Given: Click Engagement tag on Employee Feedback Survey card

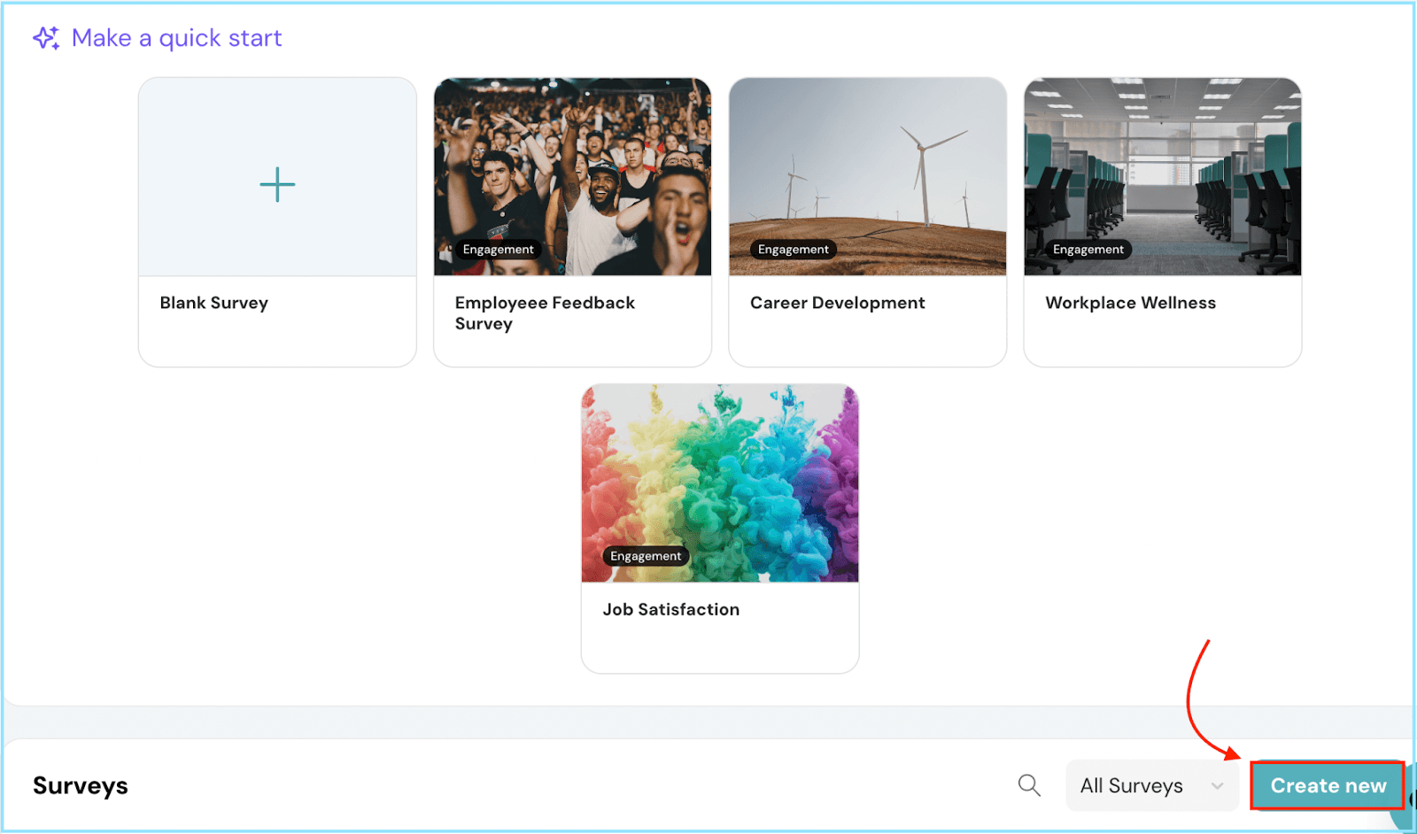Looking at the screenshot, I should coord(498,250).
